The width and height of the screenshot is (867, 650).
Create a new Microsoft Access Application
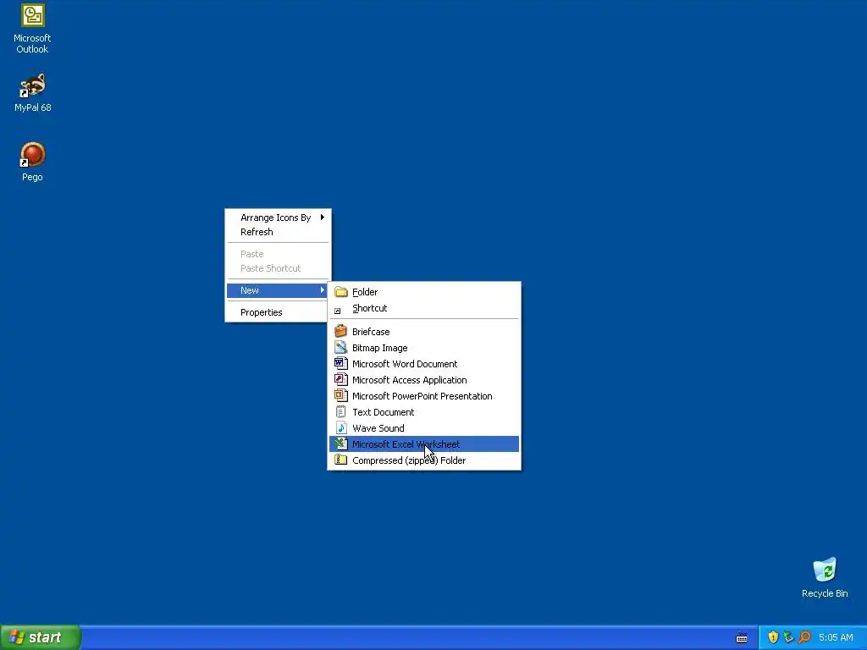[x=424, y=380]
